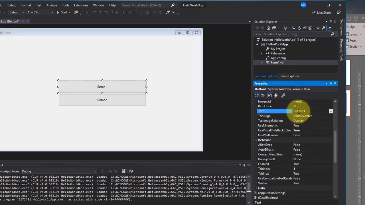Click the wrench Properties icon in Solution Explorer
Screen dimensions: 365x205
coord(323,28)
